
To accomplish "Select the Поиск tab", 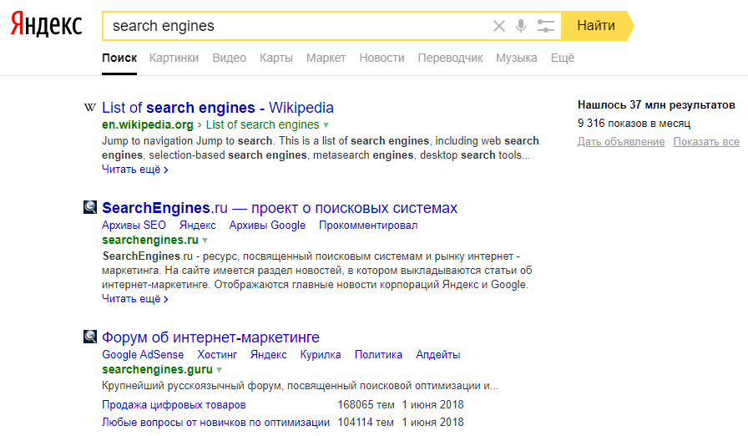I will tap(119, 58).
